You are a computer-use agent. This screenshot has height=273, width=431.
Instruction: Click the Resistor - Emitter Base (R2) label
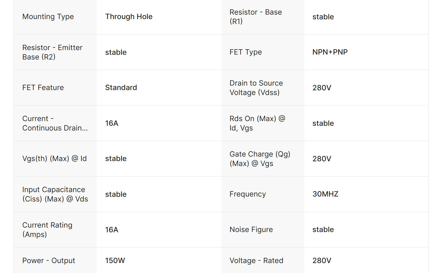click(x=52, y=52)
